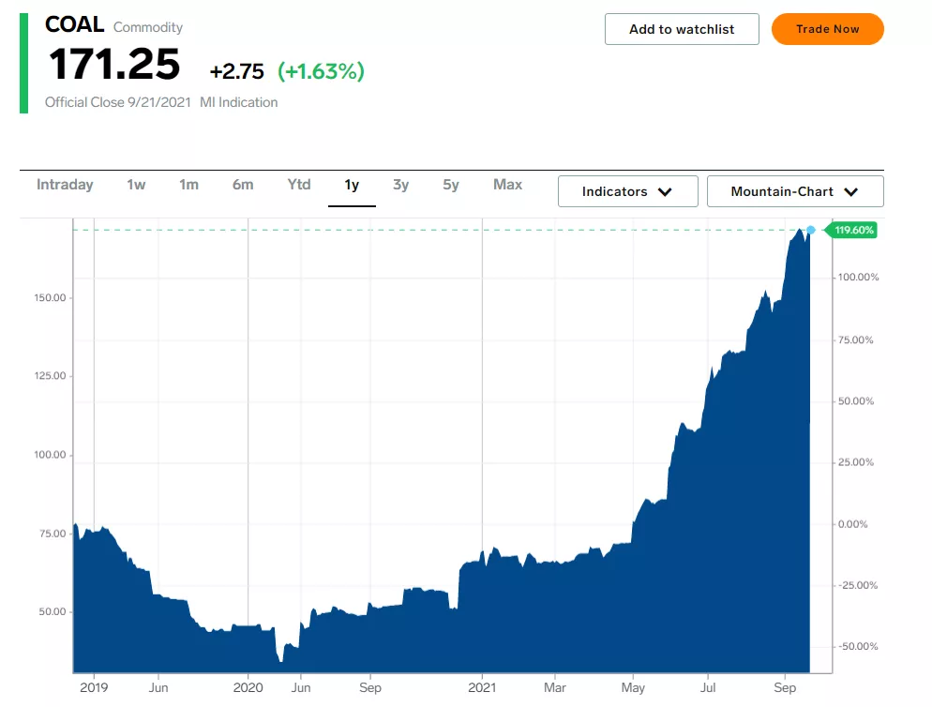
Task: Show the 3y chart range
Action: click(400, 186)
